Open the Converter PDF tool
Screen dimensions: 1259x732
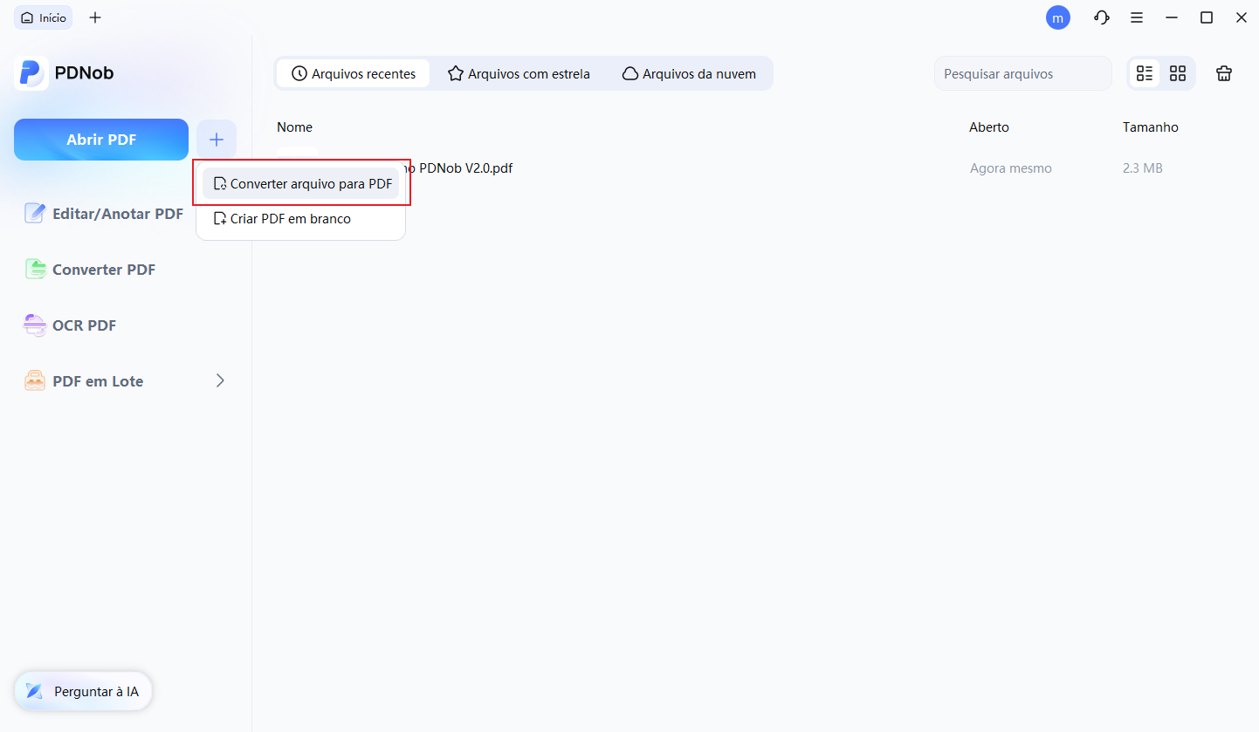click(105, 269)
